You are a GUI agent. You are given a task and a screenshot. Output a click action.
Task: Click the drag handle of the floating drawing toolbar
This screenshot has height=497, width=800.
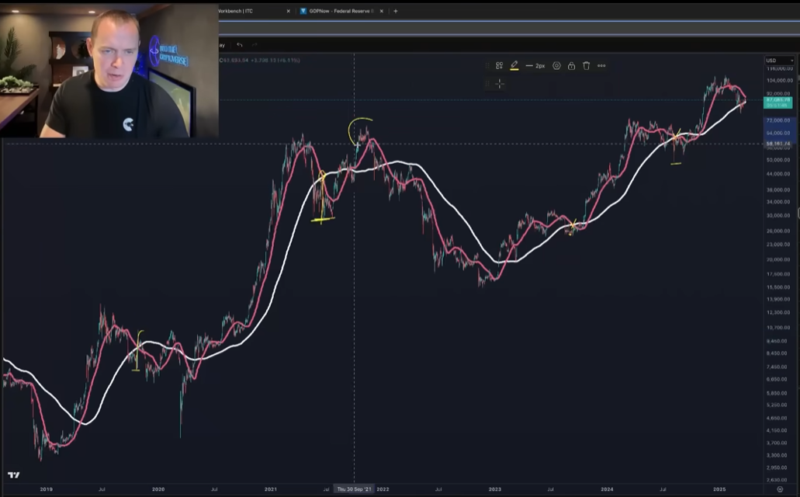click(x=488, y=65)
